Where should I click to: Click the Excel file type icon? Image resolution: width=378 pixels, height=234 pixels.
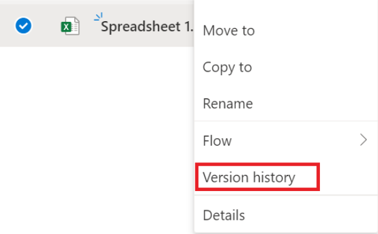(x=70, y=26)
